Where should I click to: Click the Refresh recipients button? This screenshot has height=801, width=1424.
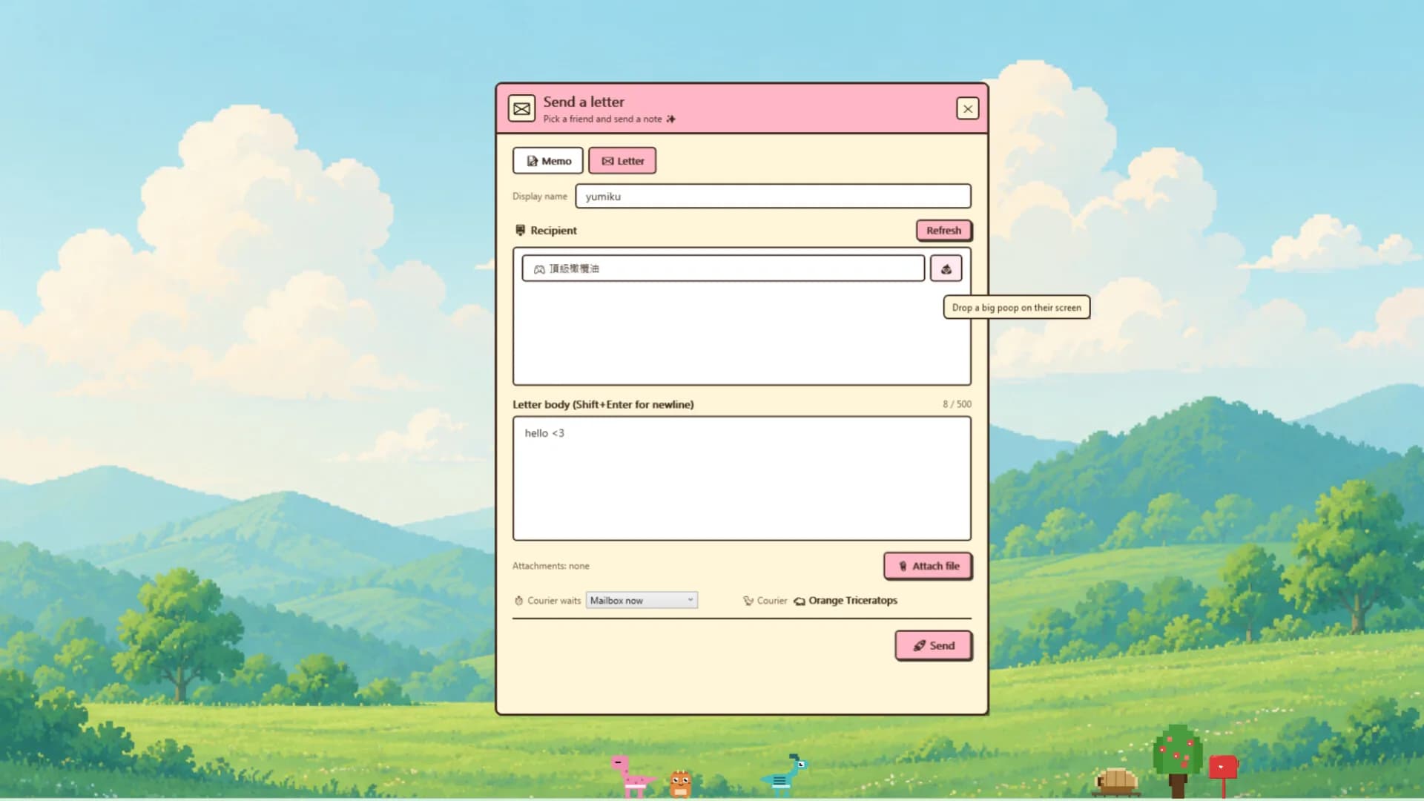pyautogui.click(x=943, y=231)
